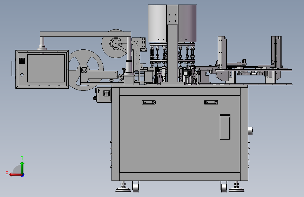The image size is (304, 197).
Task: Select the small control box beside cabinet
Action: point(104,95)
